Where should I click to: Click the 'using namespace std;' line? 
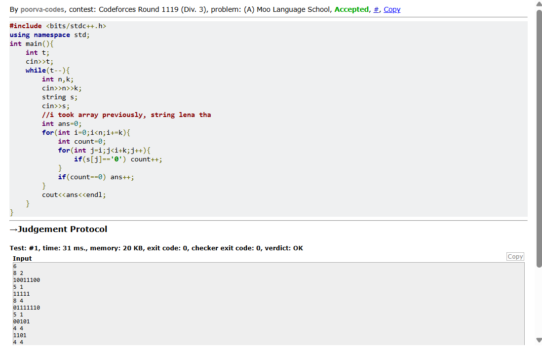tap(50, 35)
